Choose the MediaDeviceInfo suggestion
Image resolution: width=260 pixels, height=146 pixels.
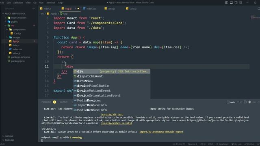pyautogui.click(x=112, y=110)
